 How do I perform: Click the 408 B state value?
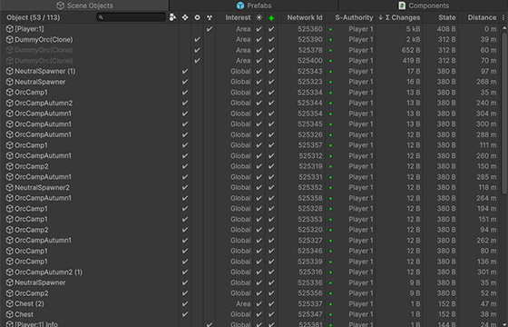pyautogui.click(x=446, y=29)
